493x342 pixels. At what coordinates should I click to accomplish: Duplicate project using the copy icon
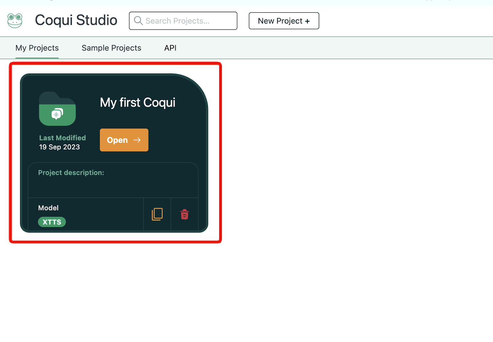[x=157, y=214]
